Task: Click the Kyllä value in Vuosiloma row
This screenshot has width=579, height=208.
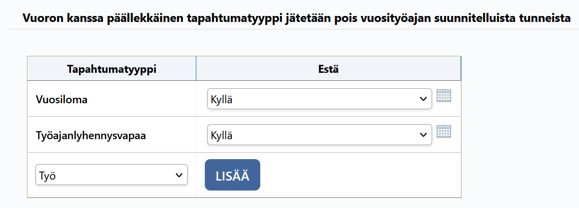Action: (221, 100)
